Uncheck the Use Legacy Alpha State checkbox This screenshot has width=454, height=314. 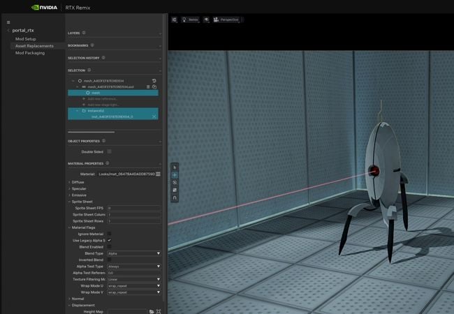click(109, 240)
